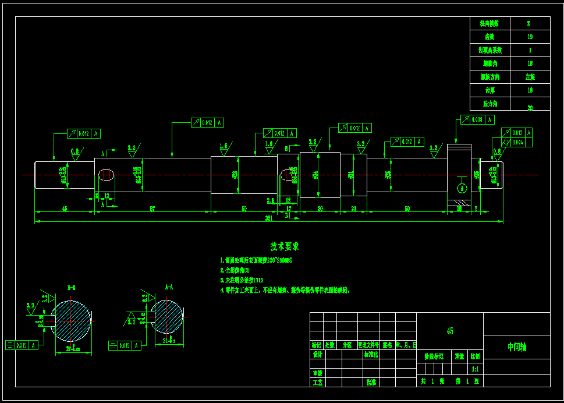The image size is (564, 403).
Task: Click the 年、月、日 column header
Action: pyautogui.click(x=406, y=345)
